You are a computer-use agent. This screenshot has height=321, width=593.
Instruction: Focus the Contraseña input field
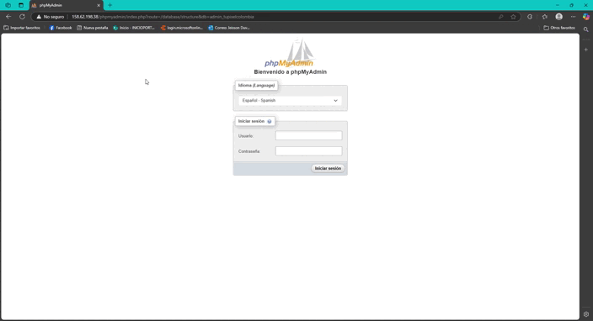point(308,151)
